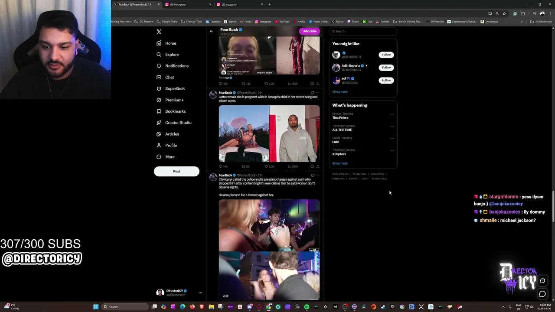This screenshot has width=555, height=312.
Task: Open the Windows Start menu
Action: [x=96, y=307]
